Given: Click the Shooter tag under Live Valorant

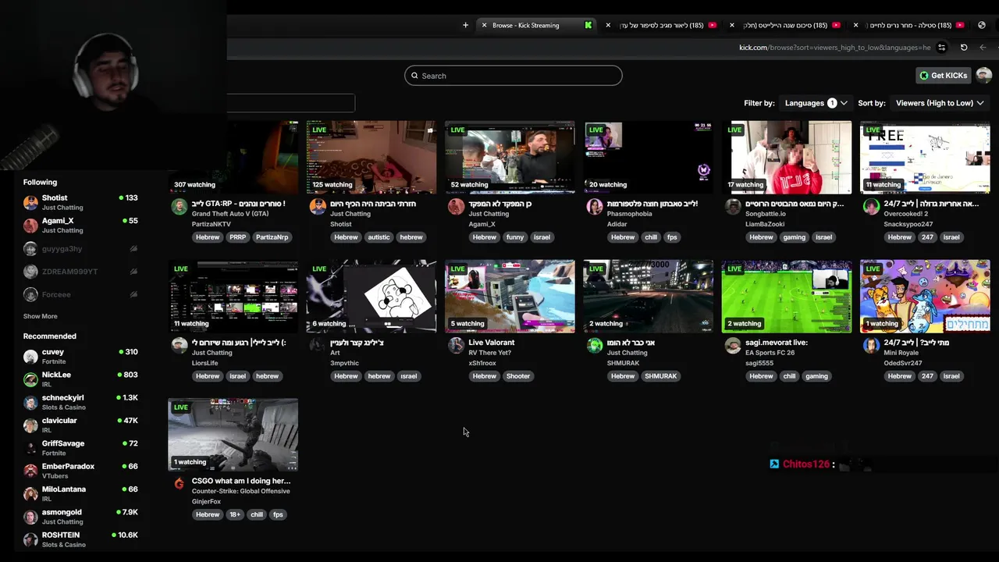Looking at the screenshot, I should pyautogui.click(x=518, y=376).
